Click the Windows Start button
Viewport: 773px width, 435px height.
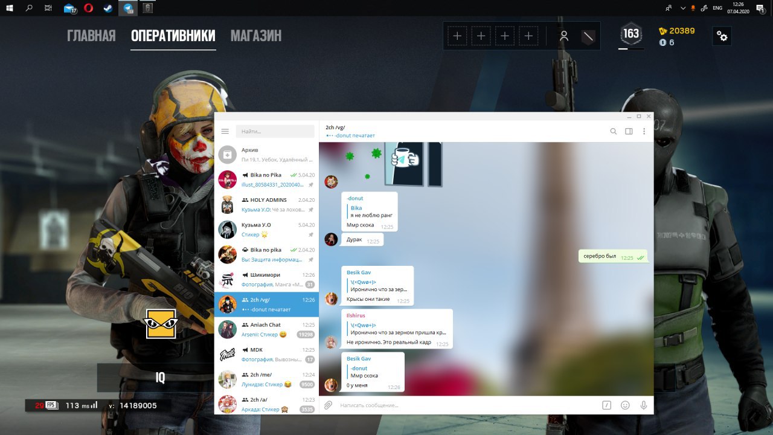(x=10, y=8)
